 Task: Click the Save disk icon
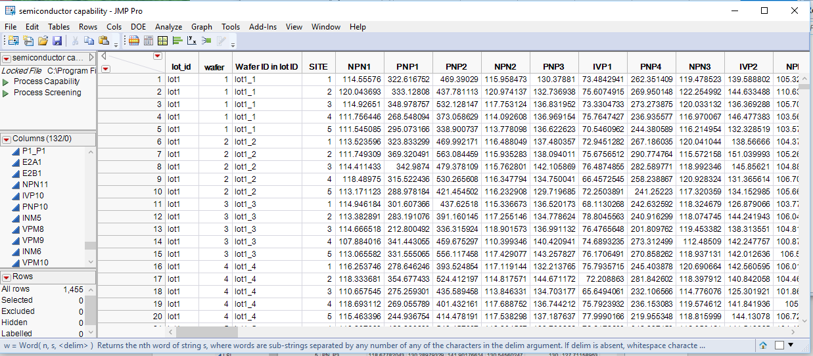57,41
